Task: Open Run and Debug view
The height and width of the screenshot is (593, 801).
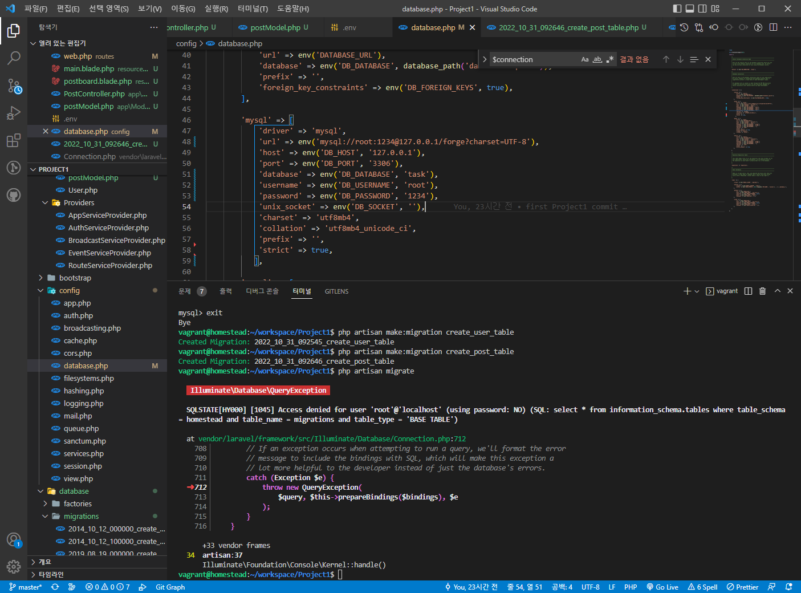Action: point(14,113)
